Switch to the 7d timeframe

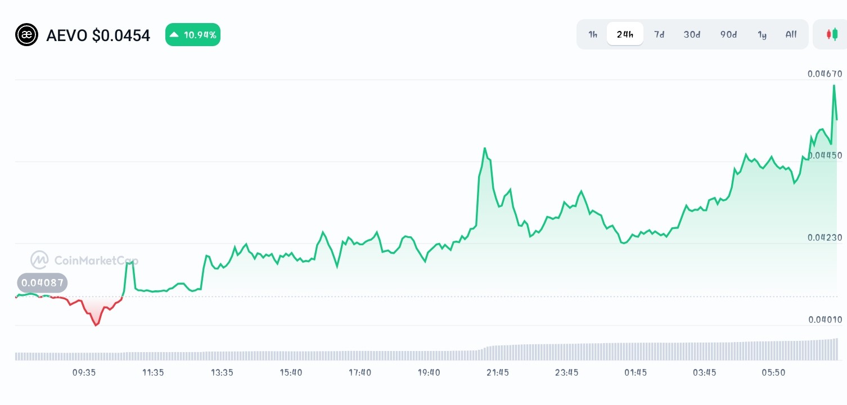pyautogui.click(x=659, y=34)
